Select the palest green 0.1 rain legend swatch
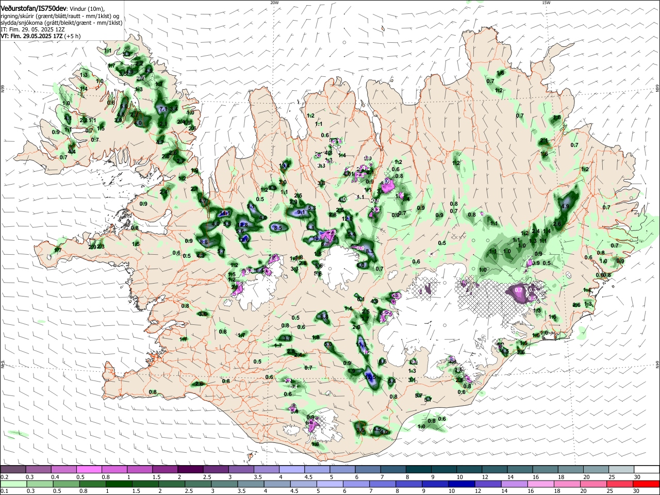Image resolution: width=660 pixels, height=495 pixels. (x=13, y=484)
